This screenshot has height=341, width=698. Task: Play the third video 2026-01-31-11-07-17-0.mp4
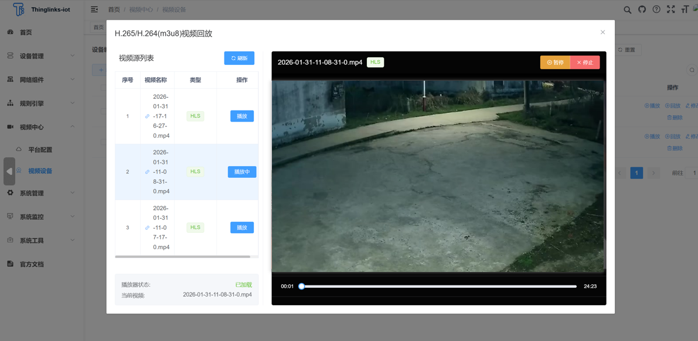click(241, 228)
